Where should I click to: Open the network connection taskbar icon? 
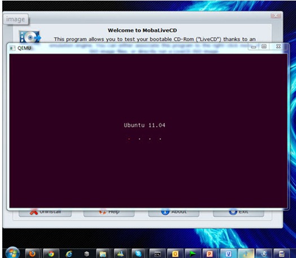tap(264, 253)
